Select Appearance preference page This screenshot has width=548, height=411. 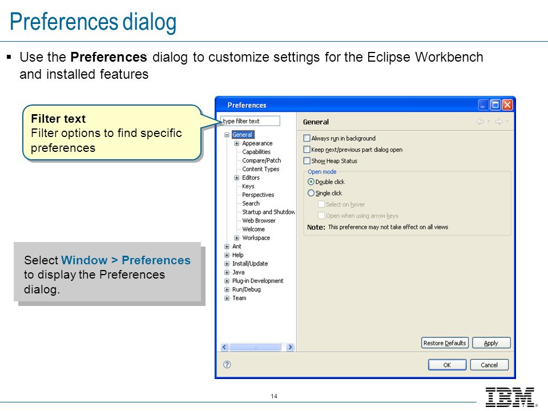click(x=257, y=143)
